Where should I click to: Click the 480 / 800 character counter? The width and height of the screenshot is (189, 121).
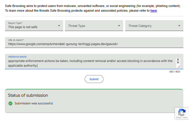point(175,72)
